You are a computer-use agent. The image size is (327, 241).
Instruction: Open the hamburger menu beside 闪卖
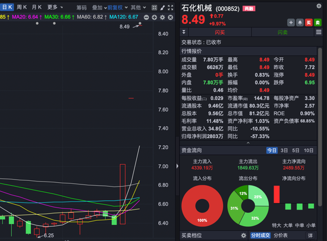click(319, 32)
